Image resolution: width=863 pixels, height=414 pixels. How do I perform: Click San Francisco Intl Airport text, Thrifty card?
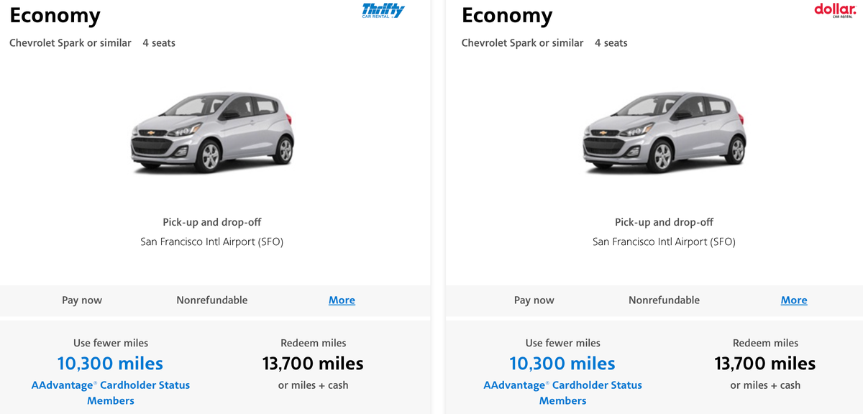point(212,242)
